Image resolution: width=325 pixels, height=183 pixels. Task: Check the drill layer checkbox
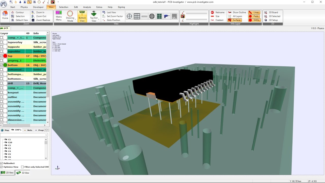coord(2,83)
